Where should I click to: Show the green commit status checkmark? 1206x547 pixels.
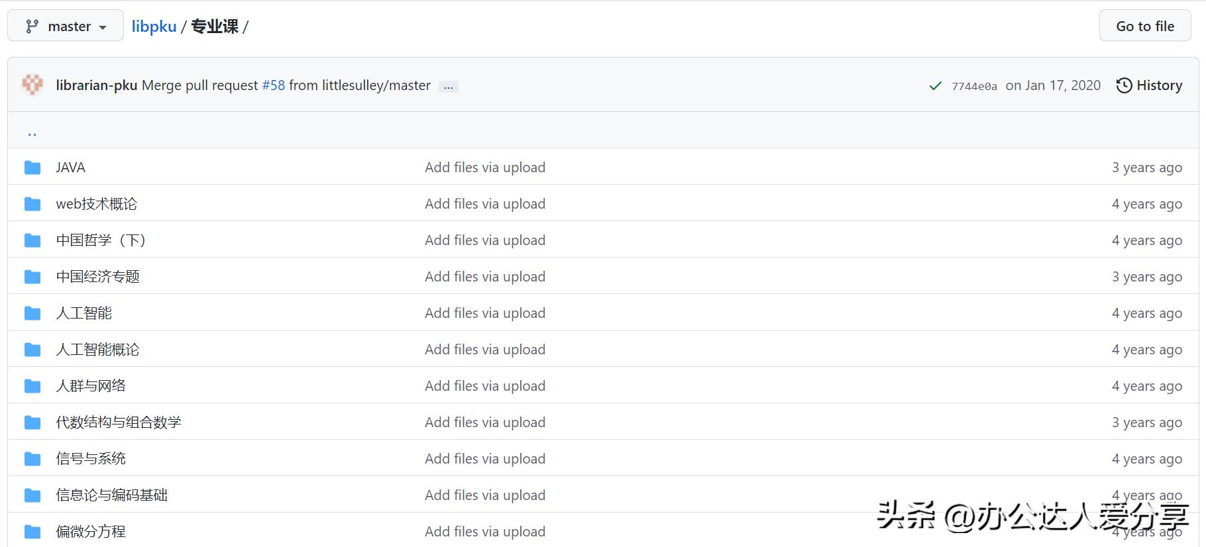[936, 86]
